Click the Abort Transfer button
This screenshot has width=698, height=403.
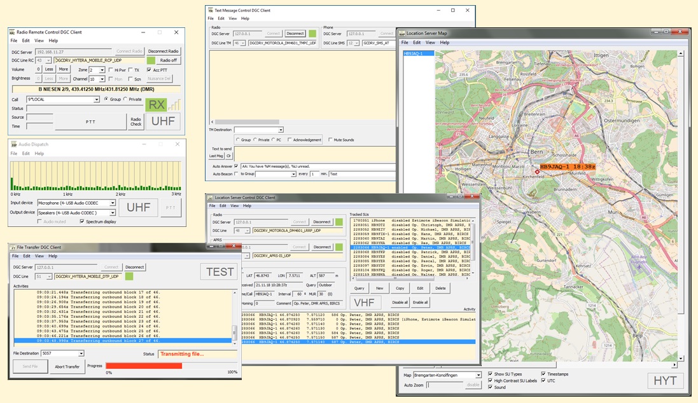click(x=67, y=366)
